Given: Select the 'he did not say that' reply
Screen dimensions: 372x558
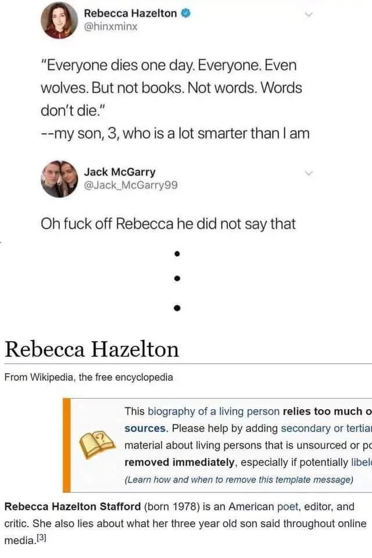Looking at the screenshot, I should pos(168,224).
